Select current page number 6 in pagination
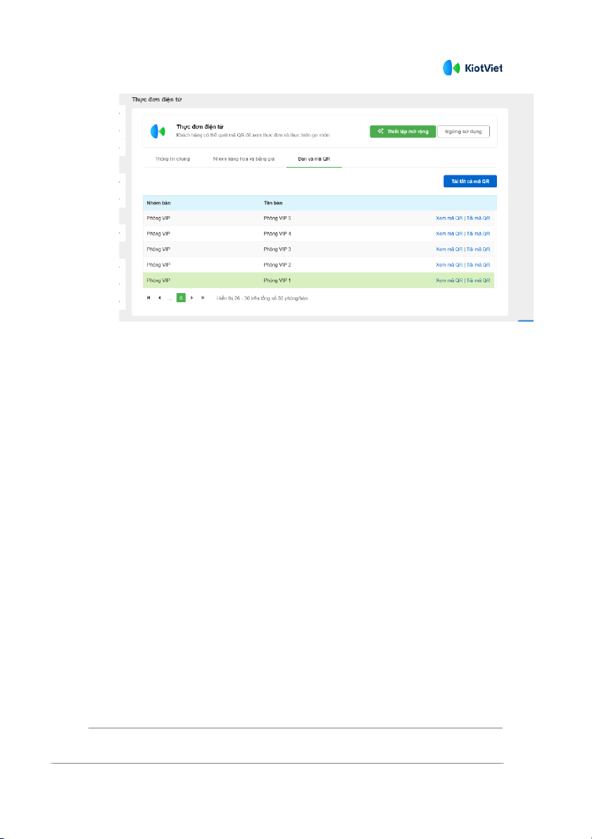This screenshot has height=839, width=592. pyautogui.click(x=181, y=298)
